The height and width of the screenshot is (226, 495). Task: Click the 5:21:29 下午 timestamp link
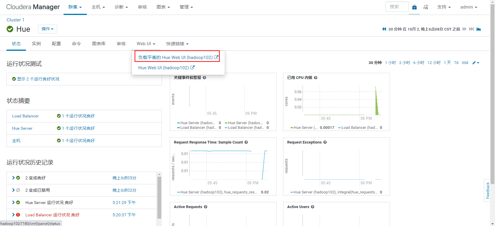(x=124, y=203)
